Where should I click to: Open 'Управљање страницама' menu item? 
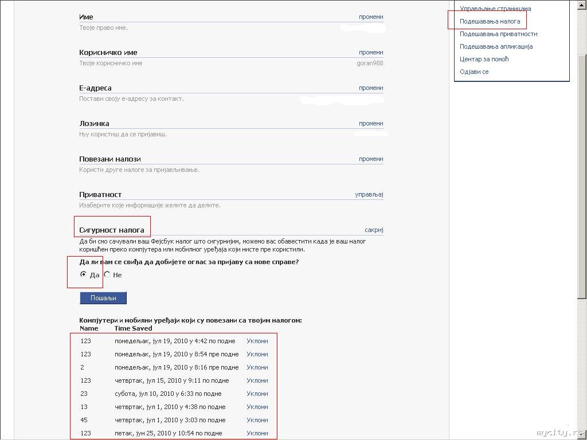495,8
